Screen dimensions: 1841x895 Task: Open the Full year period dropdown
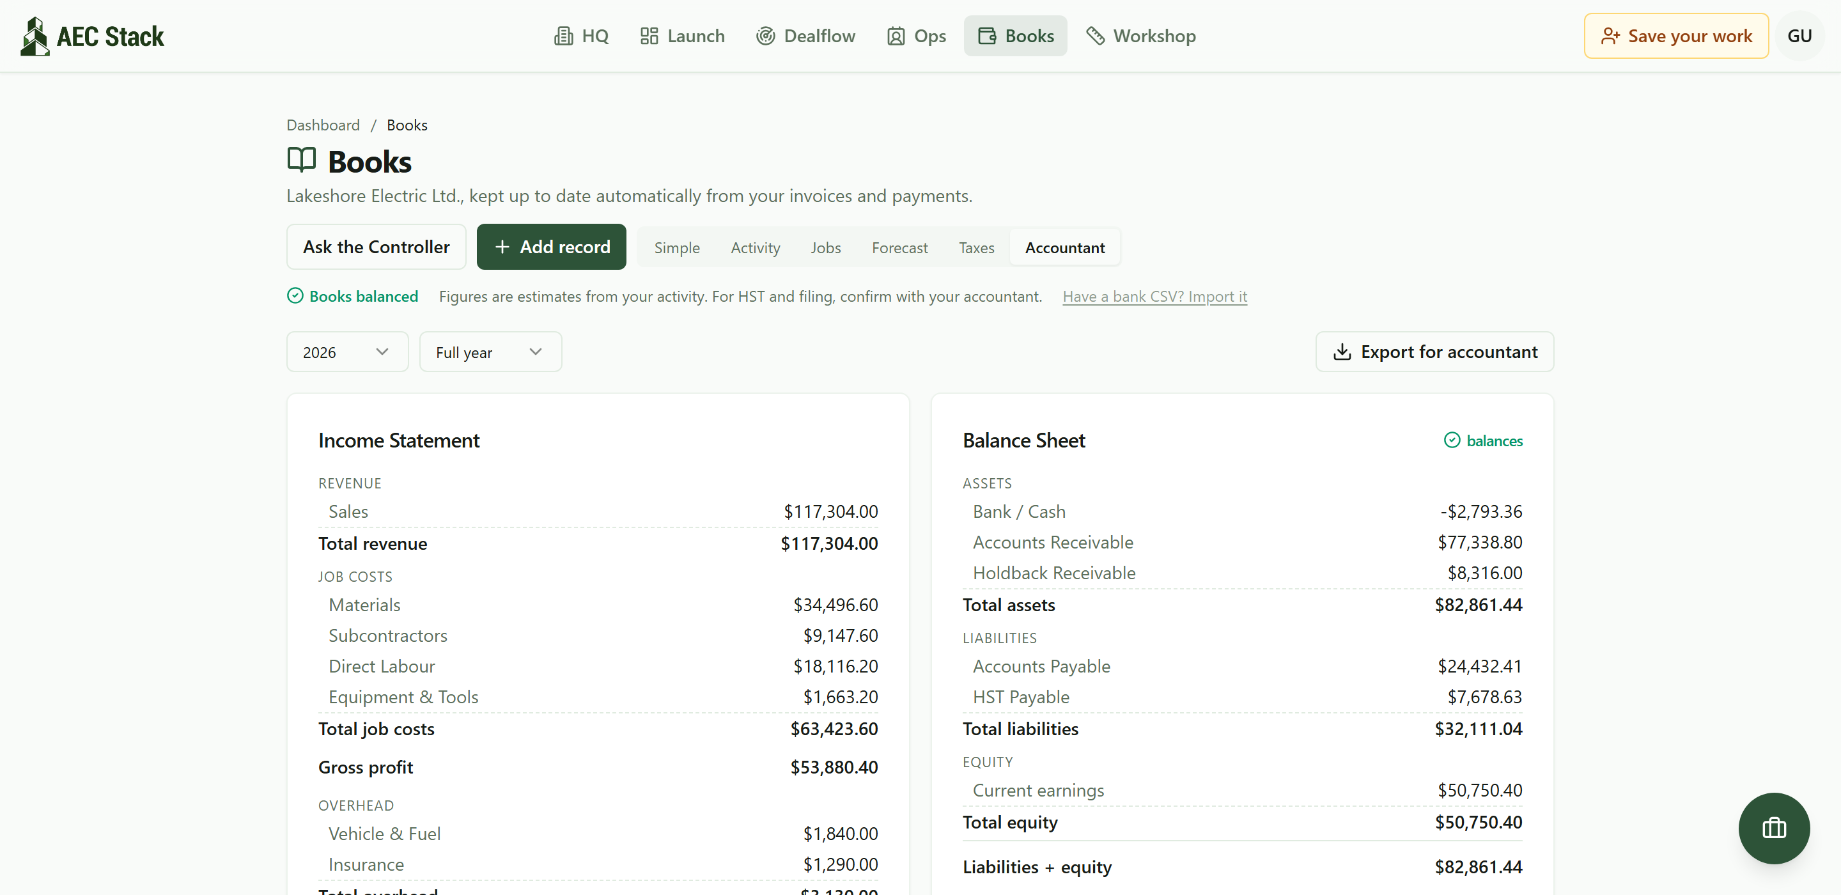[490, 352]
